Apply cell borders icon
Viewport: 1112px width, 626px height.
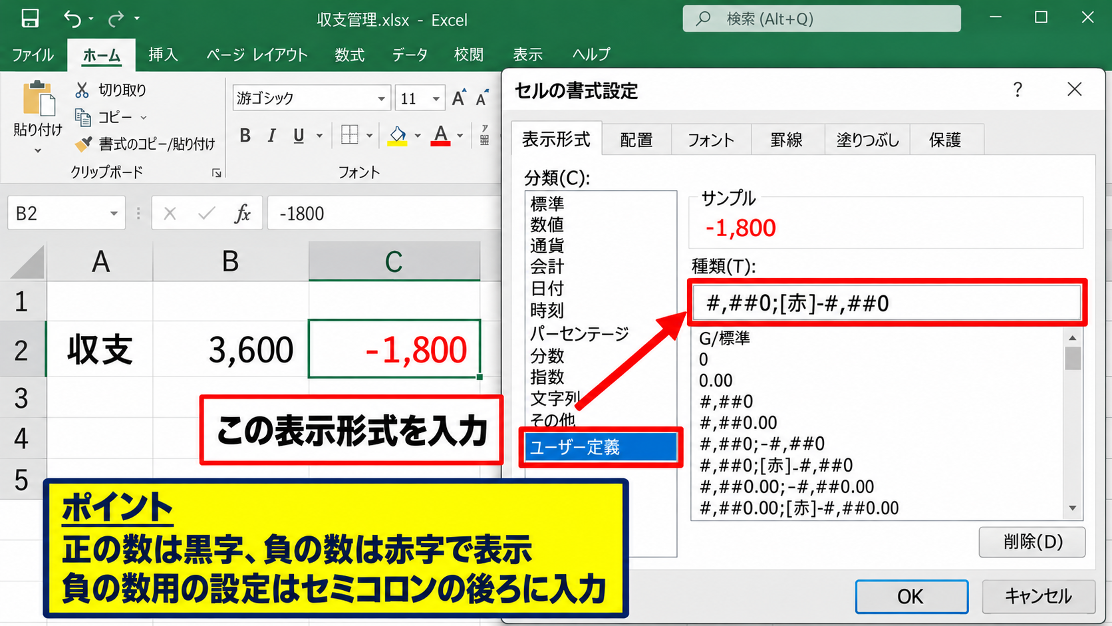(x=350, y=135)
